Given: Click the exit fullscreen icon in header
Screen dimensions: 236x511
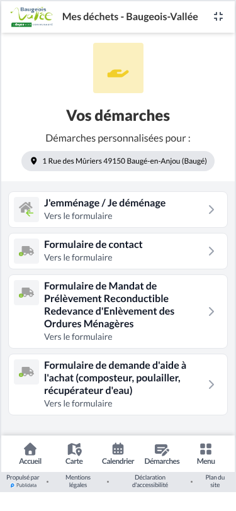Looking at the screenshot, I should pyautogui.click(x=218, y=16).
